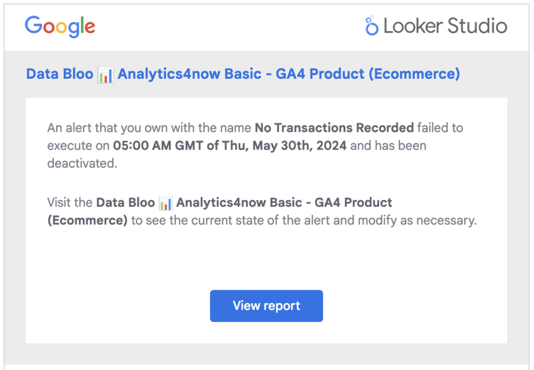Click the bar chart emoji in the body text
Viewport: 534px width, 370px height.
[165, 202]
